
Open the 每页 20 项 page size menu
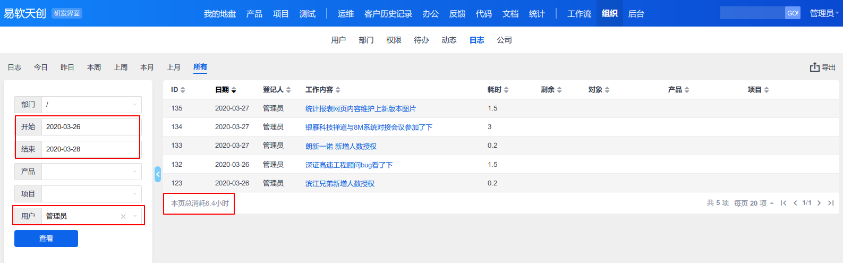(754, 203)
